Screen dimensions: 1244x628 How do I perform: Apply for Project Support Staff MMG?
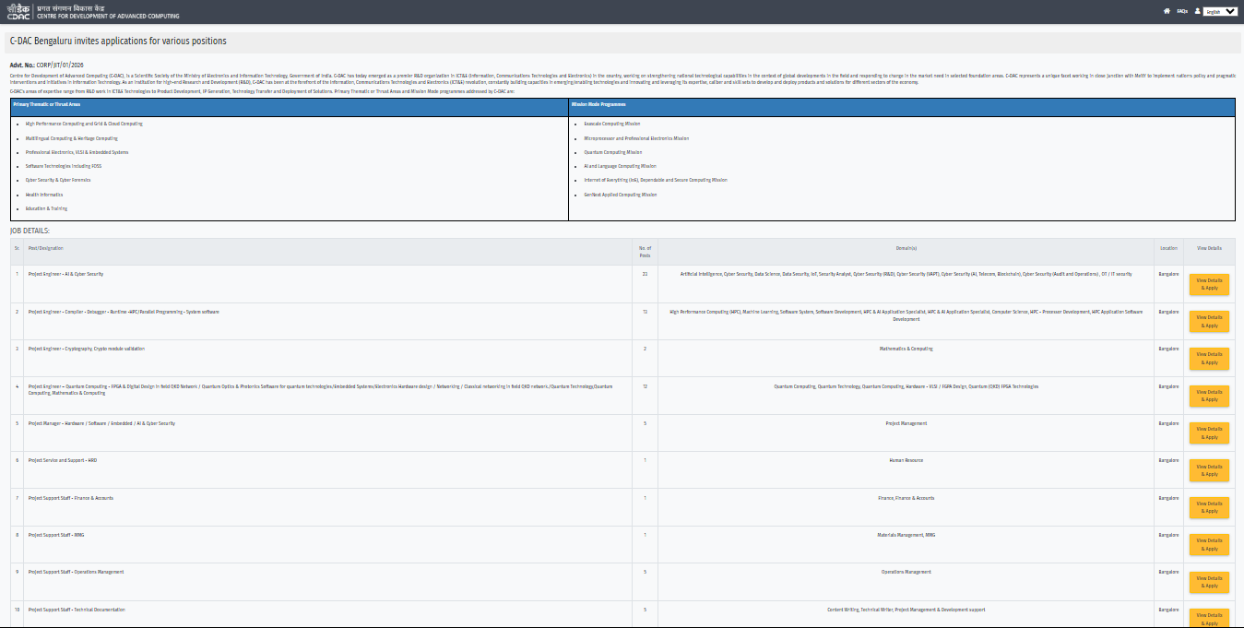[1209, 544]
